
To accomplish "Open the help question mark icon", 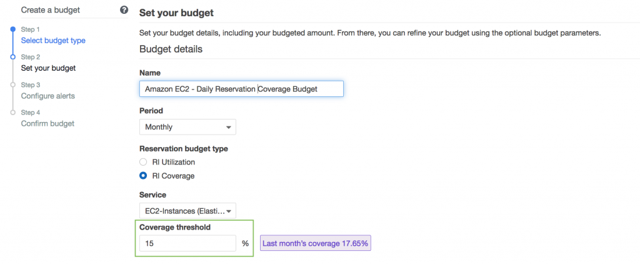I will 124,10.
